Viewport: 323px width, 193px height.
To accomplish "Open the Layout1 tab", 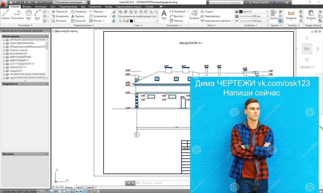I will point(80,187).
